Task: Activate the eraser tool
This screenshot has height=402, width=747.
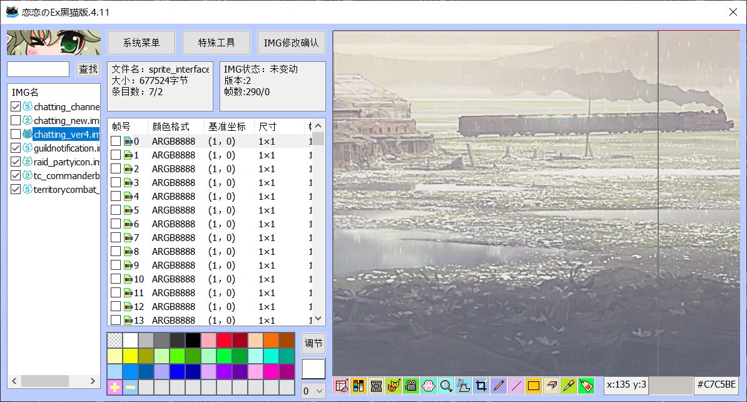Action: tap(551, 386)
